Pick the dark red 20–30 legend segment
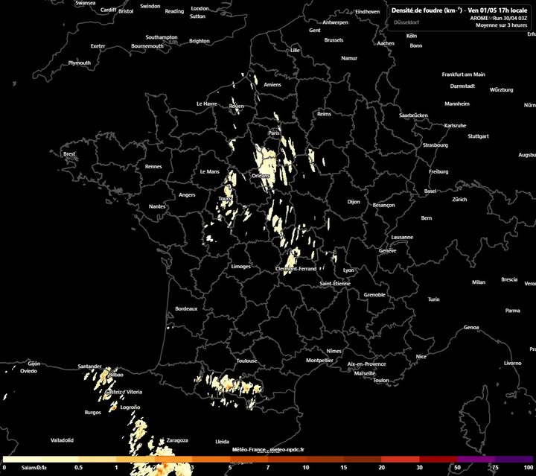 coord(400,460)
